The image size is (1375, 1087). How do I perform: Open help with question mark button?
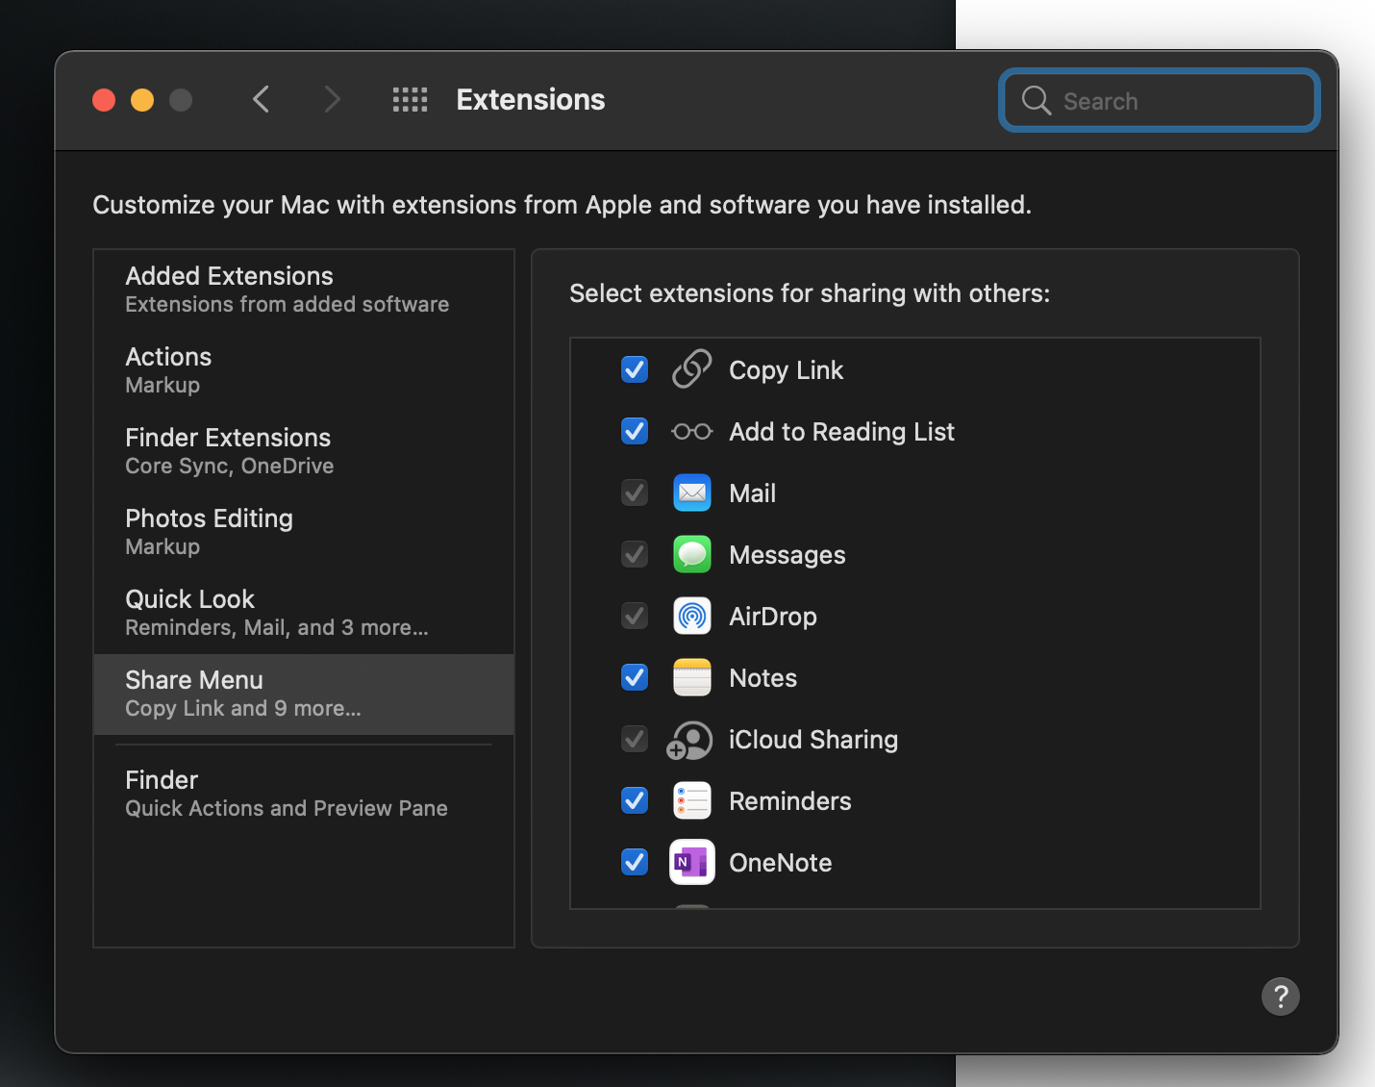[x=1280, y=997]
